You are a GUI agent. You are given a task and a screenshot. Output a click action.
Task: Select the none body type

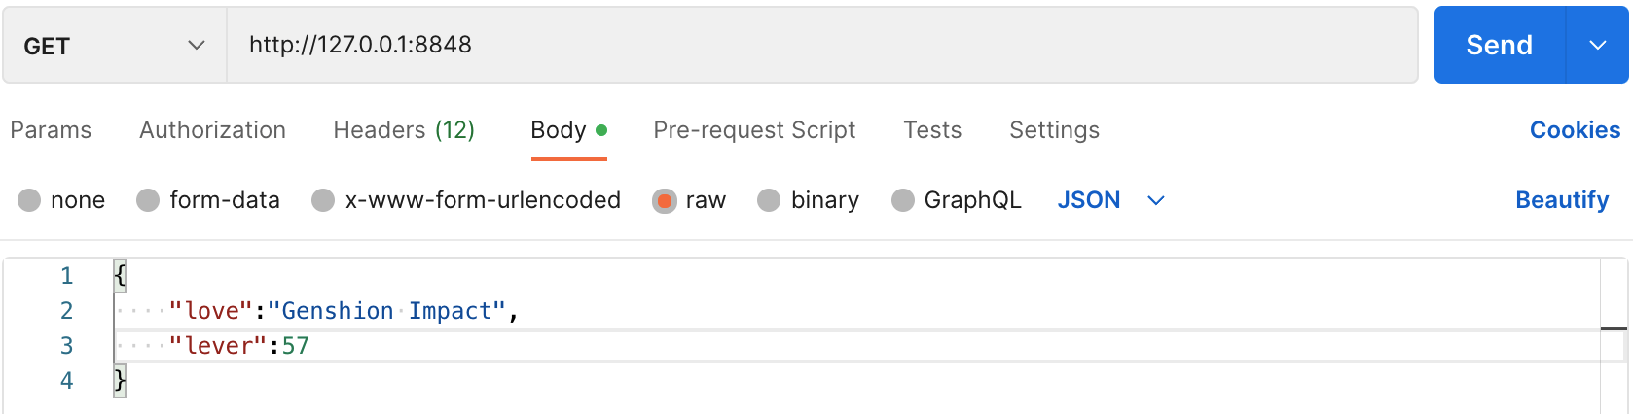(x=61, y=200)
